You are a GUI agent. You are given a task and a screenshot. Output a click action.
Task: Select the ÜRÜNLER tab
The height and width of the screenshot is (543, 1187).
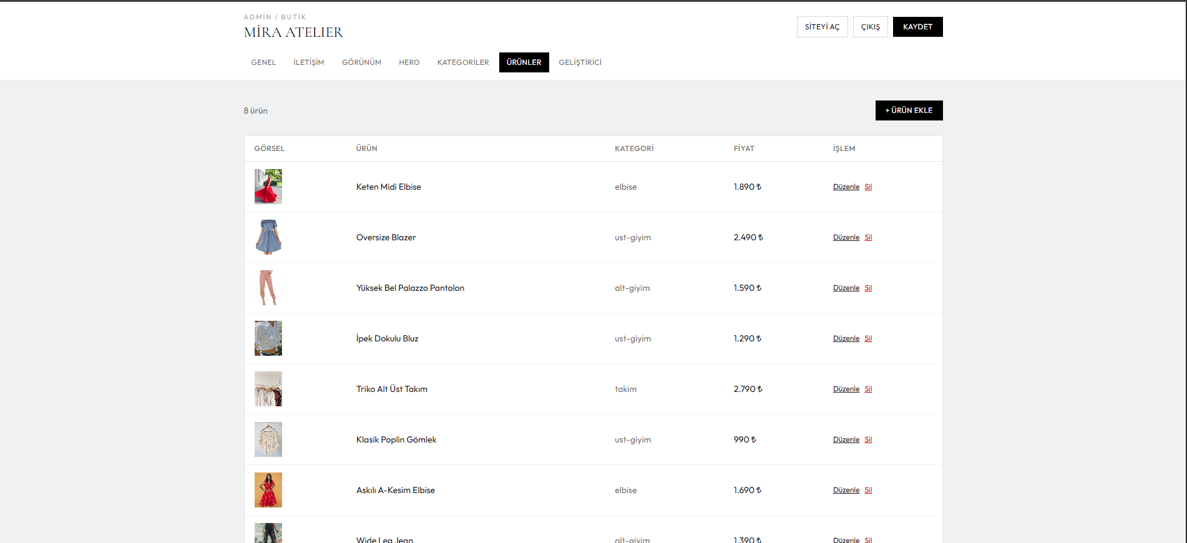pos(524,62)
